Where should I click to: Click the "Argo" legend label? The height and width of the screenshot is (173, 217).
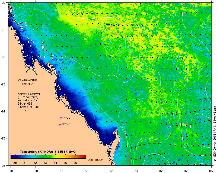point(67,118)
